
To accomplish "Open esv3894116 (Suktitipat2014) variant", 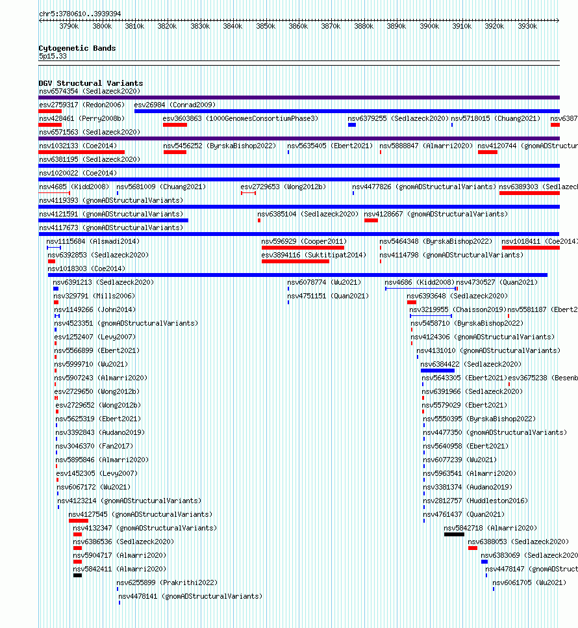I will (x=314, y=255).
